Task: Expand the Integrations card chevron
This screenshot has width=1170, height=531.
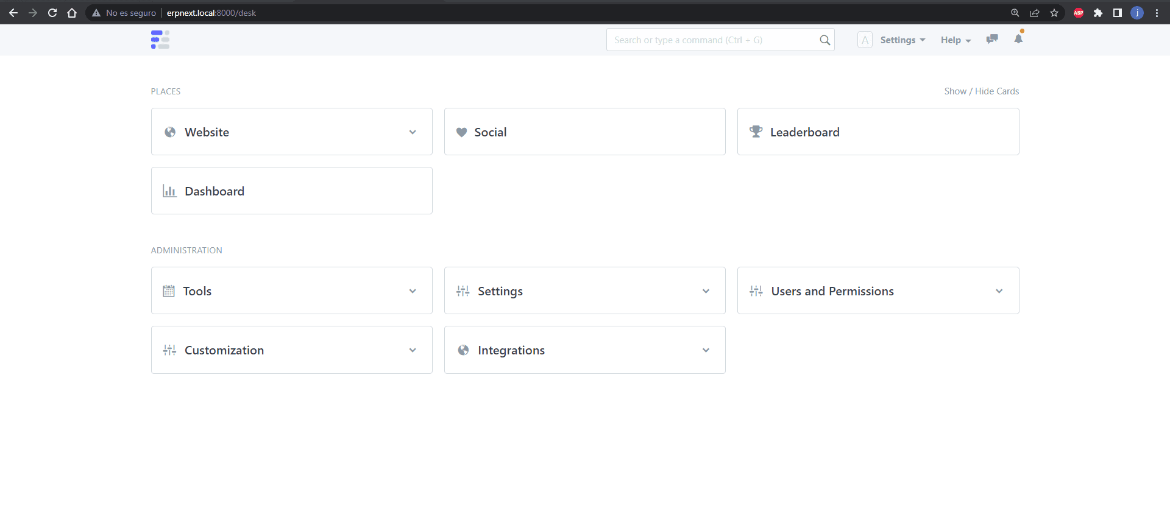Action: point(706,350)
